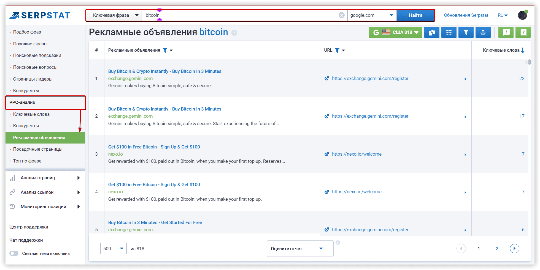Open Посадочные страницы menu item
The image size is (540, 270).
38,149
